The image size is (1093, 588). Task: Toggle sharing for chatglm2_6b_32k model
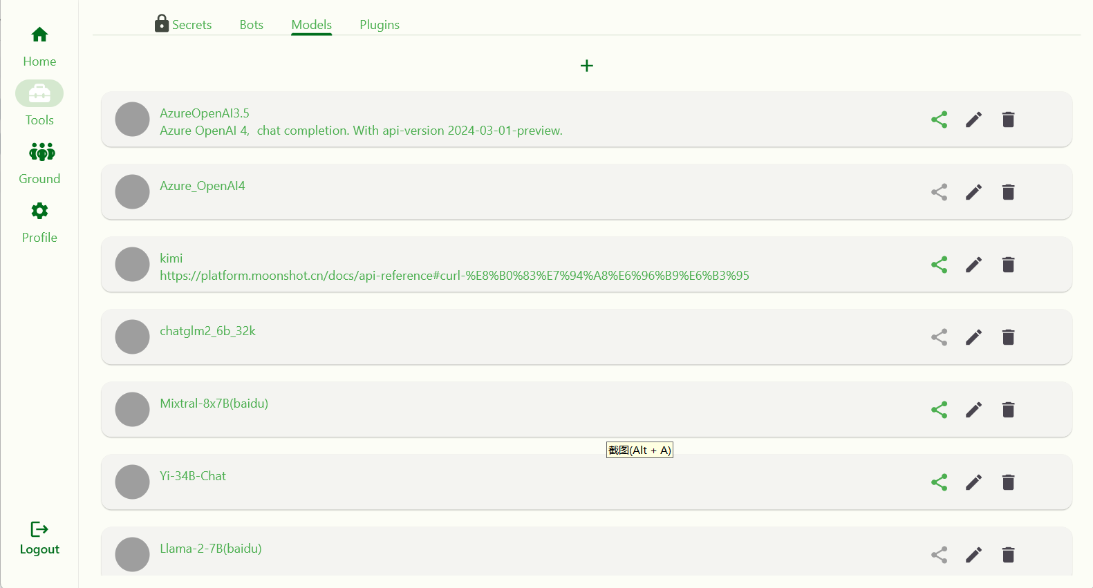(x=939, y=337)
